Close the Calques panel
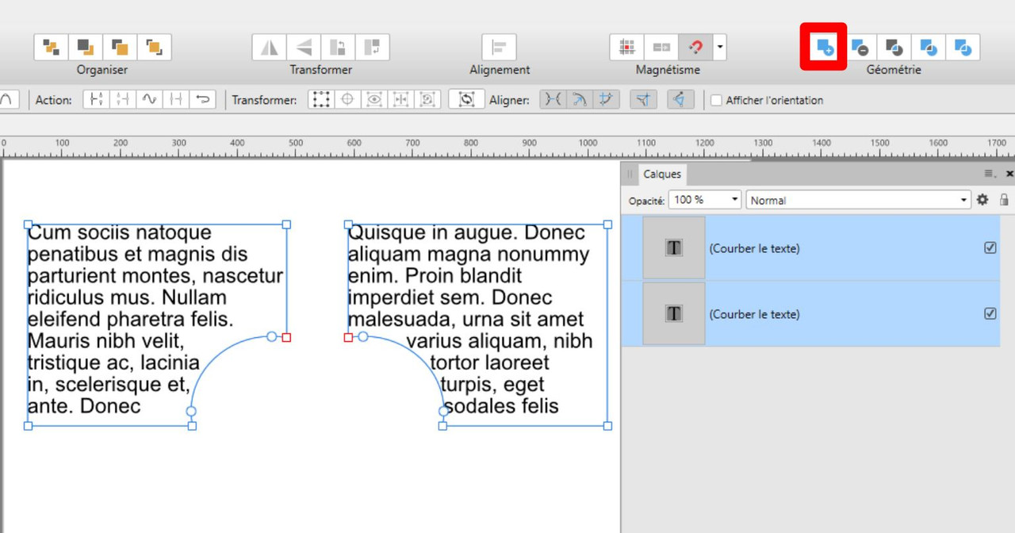 point(1009,174)
